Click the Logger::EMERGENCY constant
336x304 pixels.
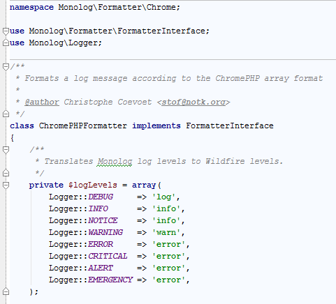91,280
